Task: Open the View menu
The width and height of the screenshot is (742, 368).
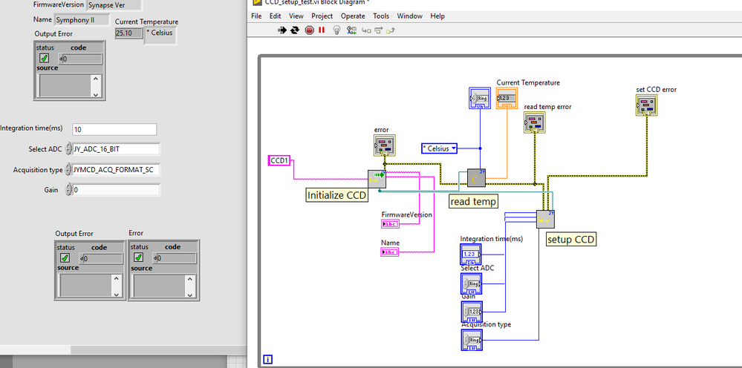Action: pos(296,16)
